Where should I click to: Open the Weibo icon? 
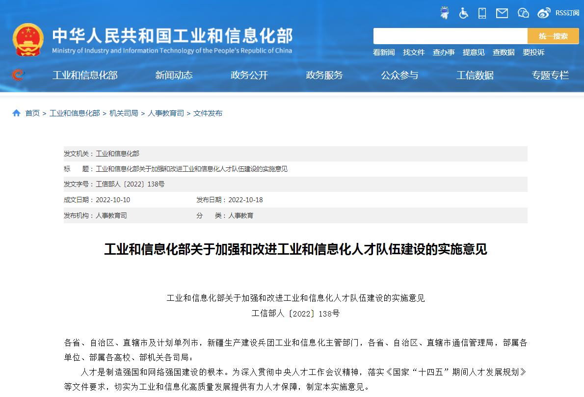[x=544, y=13]
